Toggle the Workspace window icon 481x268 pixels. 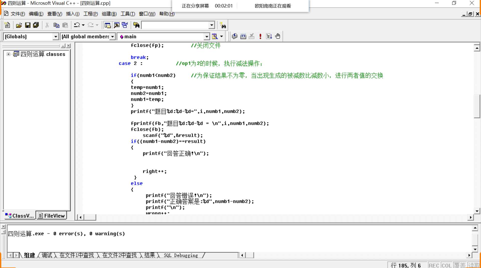tap(108, 25)
